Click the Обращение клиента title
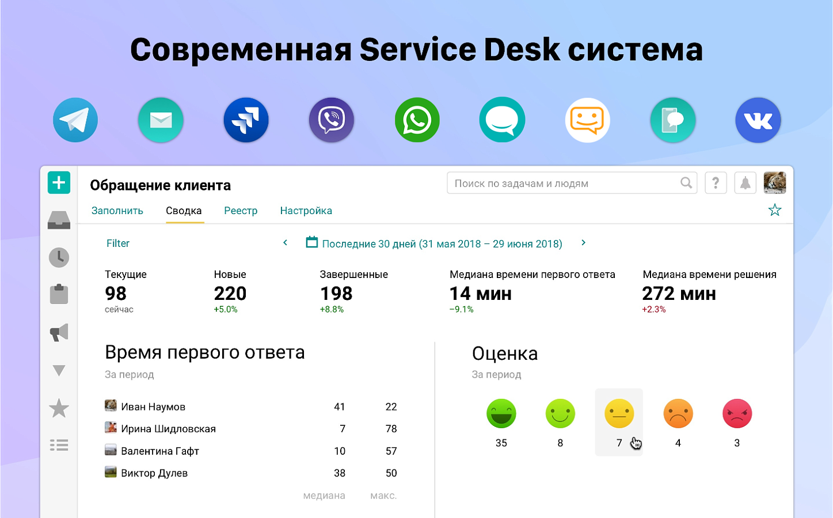This screenshot has width=833, height=518. click(161, 185)
